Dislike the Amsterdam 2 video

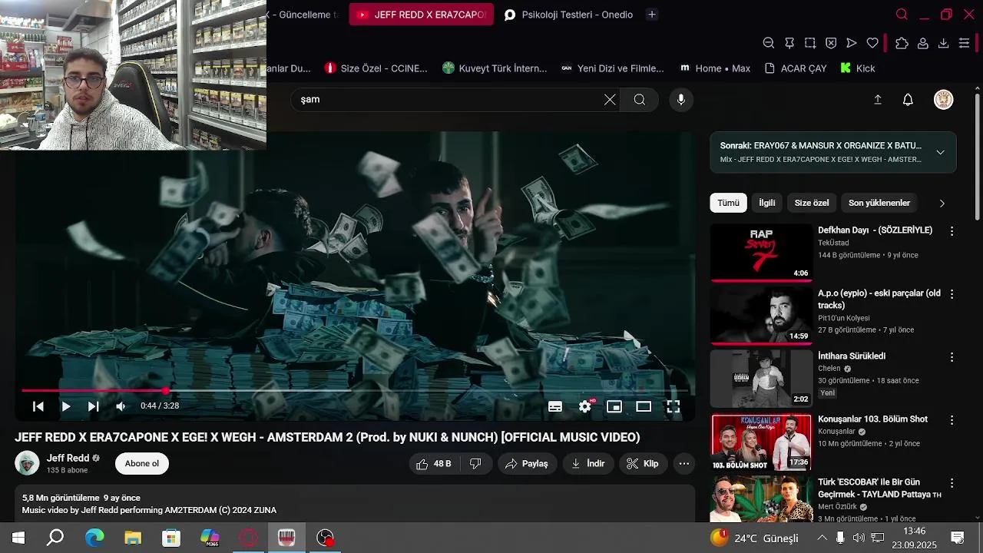[x=475, y=464]
